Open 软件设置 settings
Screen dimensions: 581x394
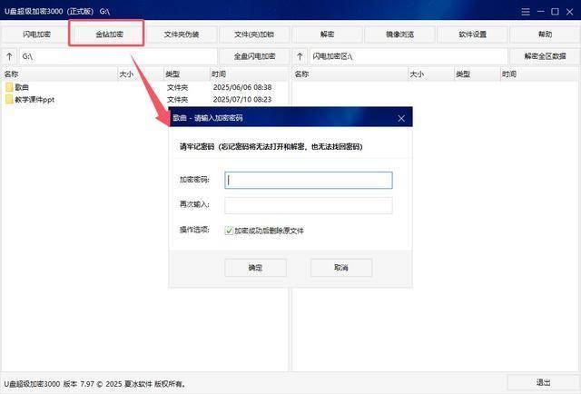tap(472, 34)
